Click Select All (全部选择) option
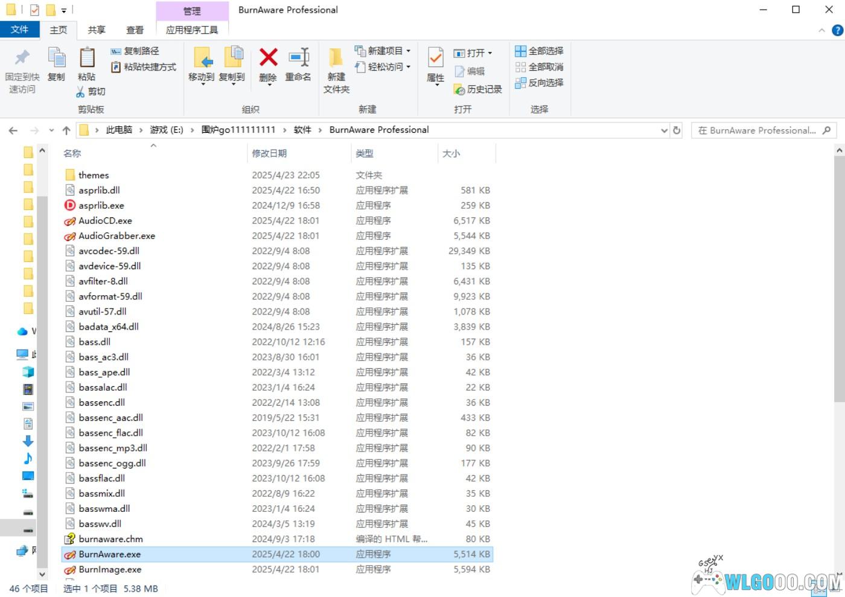Image resolution: width=845 pixels, height=597 pixels. pos(540,51)
